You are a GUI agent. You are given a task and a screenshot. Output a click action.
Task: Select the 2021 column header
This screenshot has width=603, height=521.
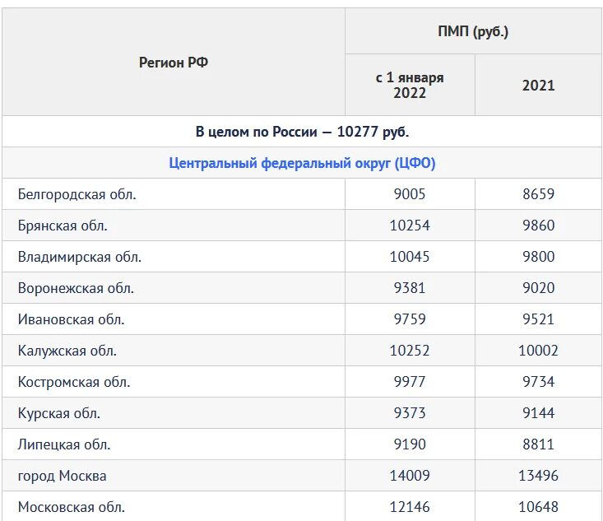point(538,85)
